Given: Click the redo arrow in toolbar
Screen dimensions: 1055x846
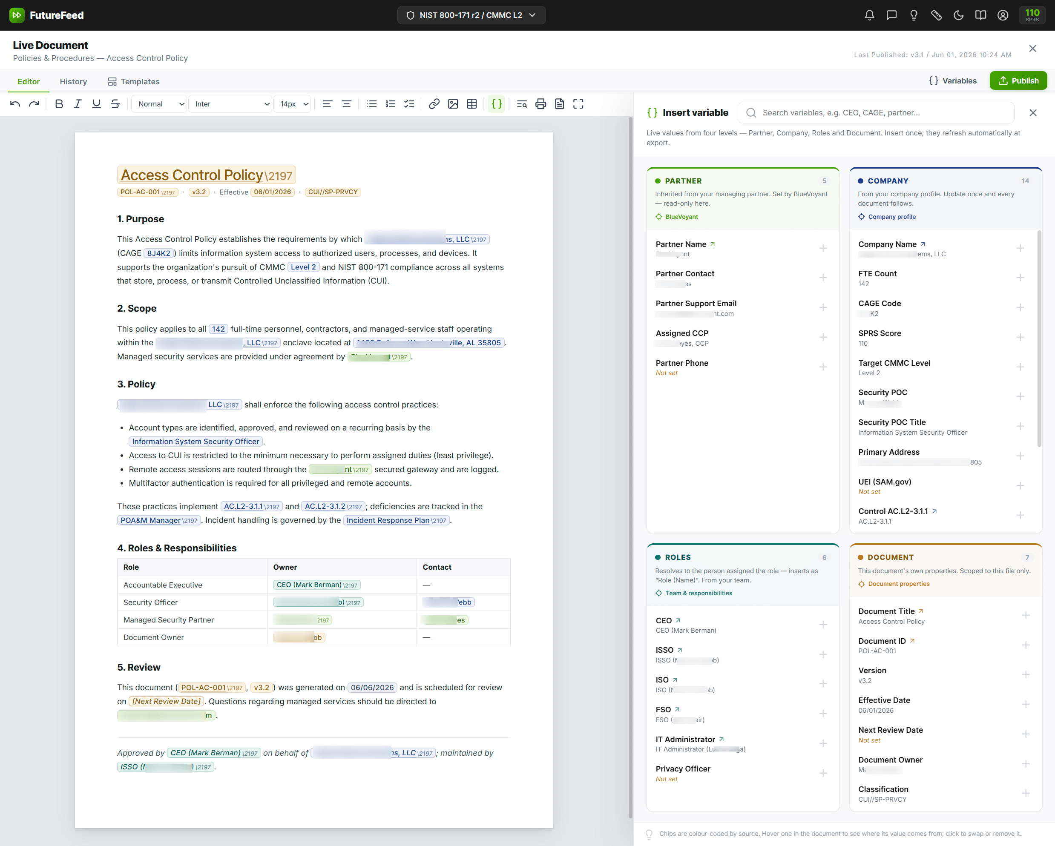Looking at the screenshot, I should point(34,103).
